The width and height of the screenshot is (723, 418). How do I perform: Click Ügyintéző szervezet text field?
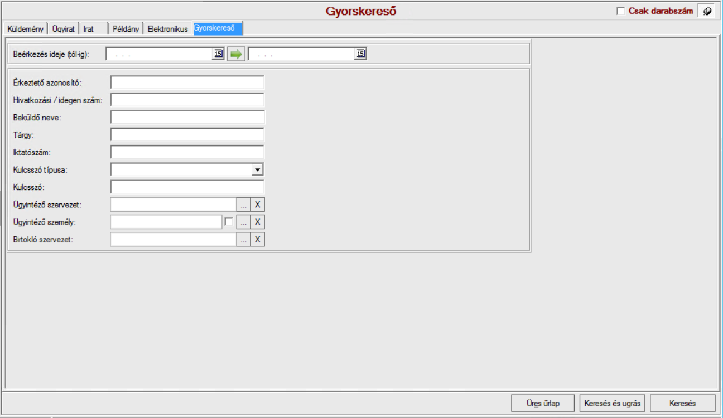point(173,205)
